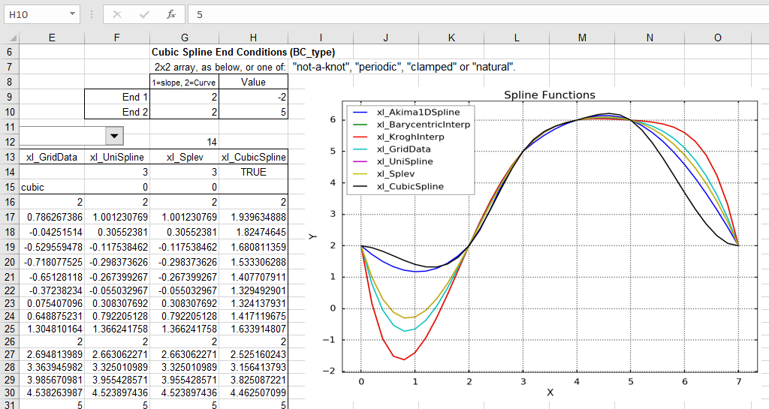Expand the combo box above xl_GridData

(114, 135)
